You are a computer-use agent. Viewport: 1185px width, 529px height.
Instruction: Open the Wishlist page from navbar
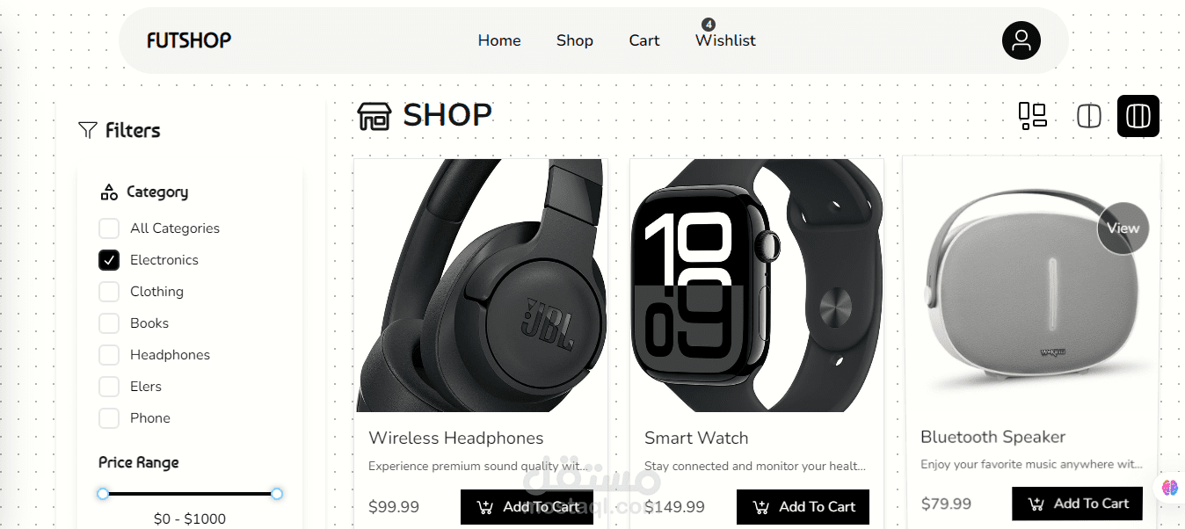[725, 40]
